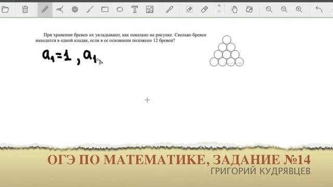The width and height of the screenshot is (333, 187).
Task: Click the up arrow of size stepper
Action: pos(219,6)
